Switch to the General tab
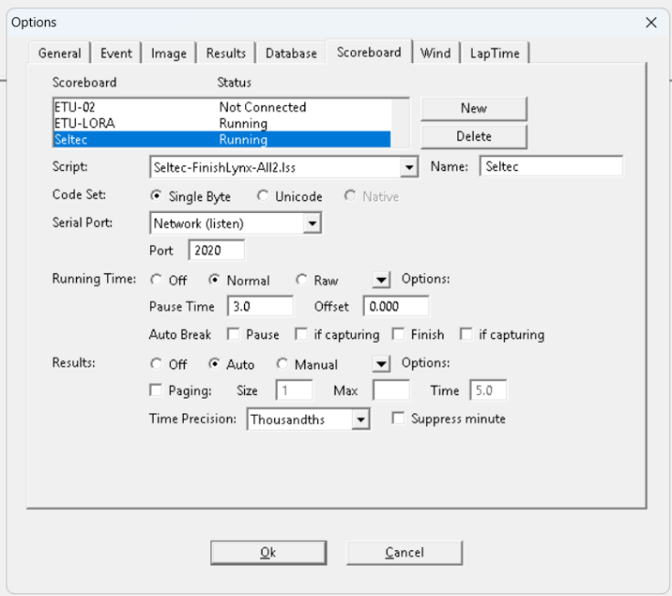Screen dimensions: 672x596 pos(59,54)
